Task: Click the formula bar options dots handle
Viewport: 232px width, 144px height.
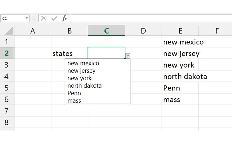Action: (x=34, y=18)
